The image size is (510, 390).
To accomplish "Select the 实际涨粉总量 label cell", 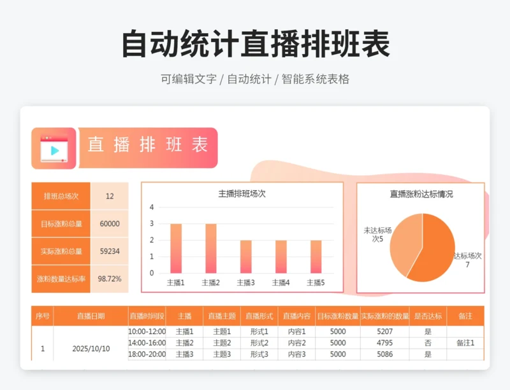I will [x=61, y=251].
